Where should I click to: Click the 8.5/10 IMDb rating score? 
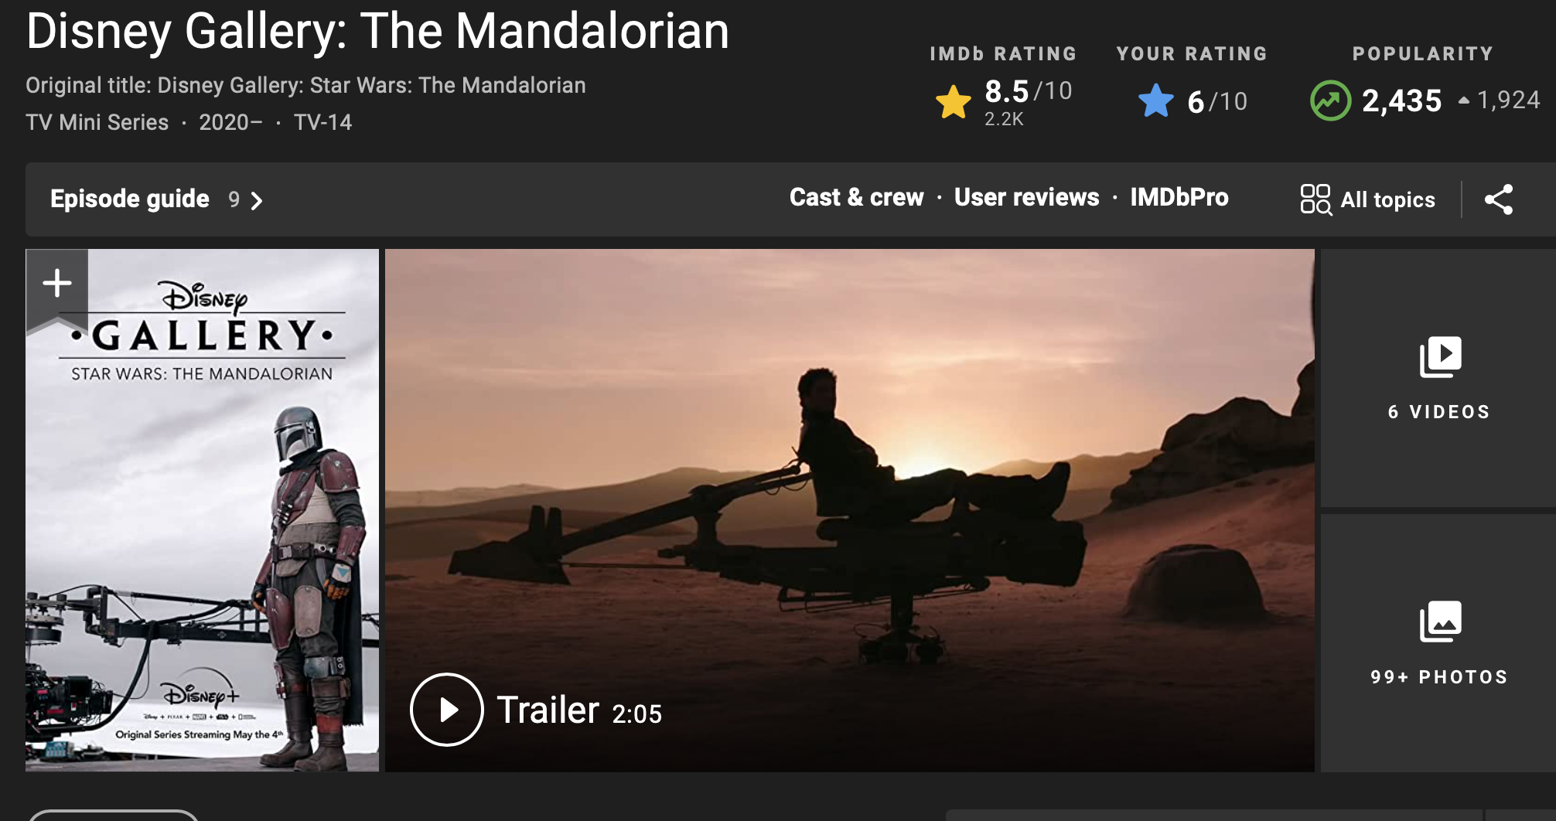point(1028,91)
